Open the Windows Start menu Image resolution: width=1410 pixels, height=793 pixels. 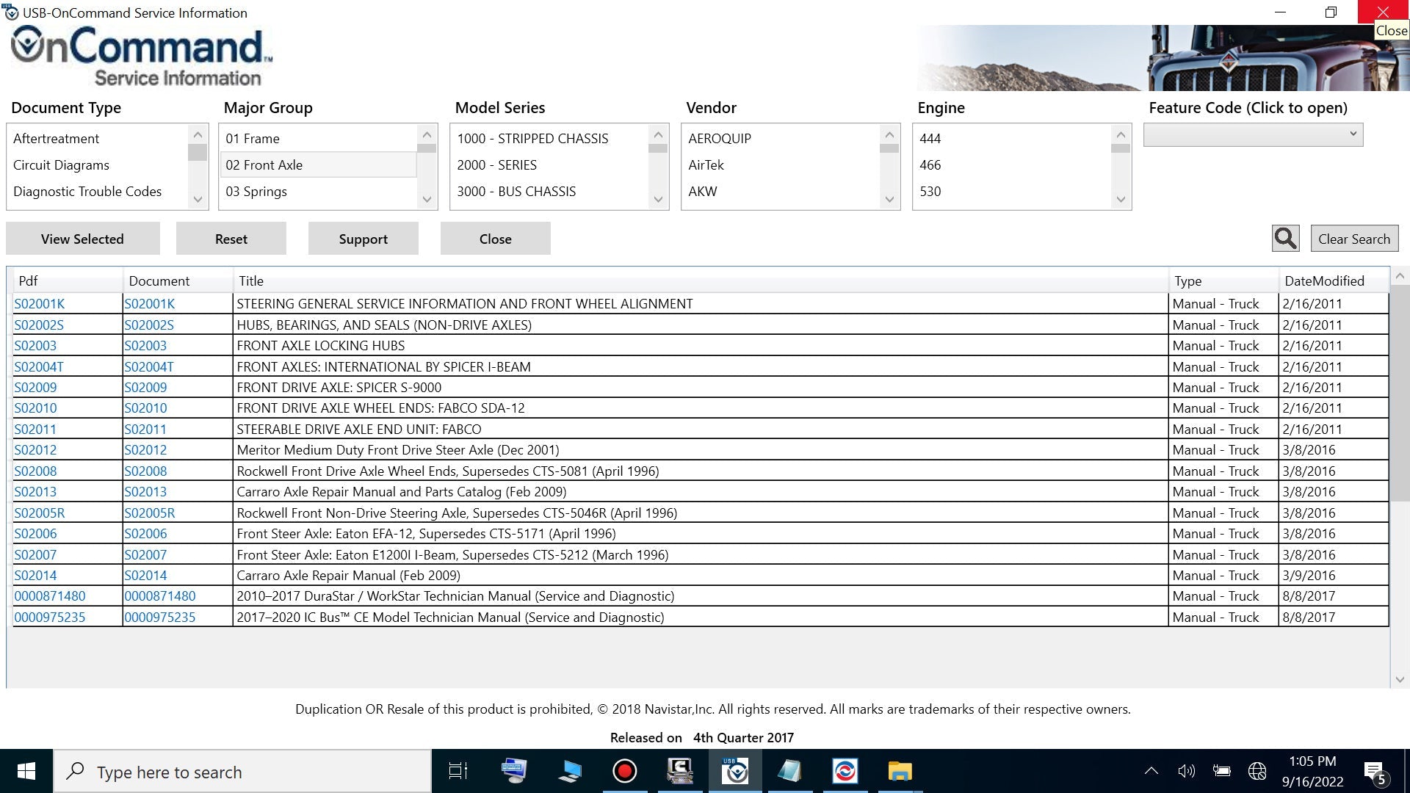(x=26, y=771)
